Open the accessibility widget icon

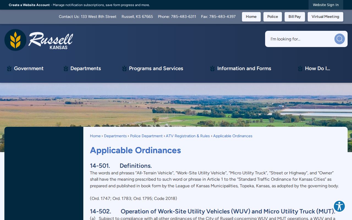pos(339,206)
